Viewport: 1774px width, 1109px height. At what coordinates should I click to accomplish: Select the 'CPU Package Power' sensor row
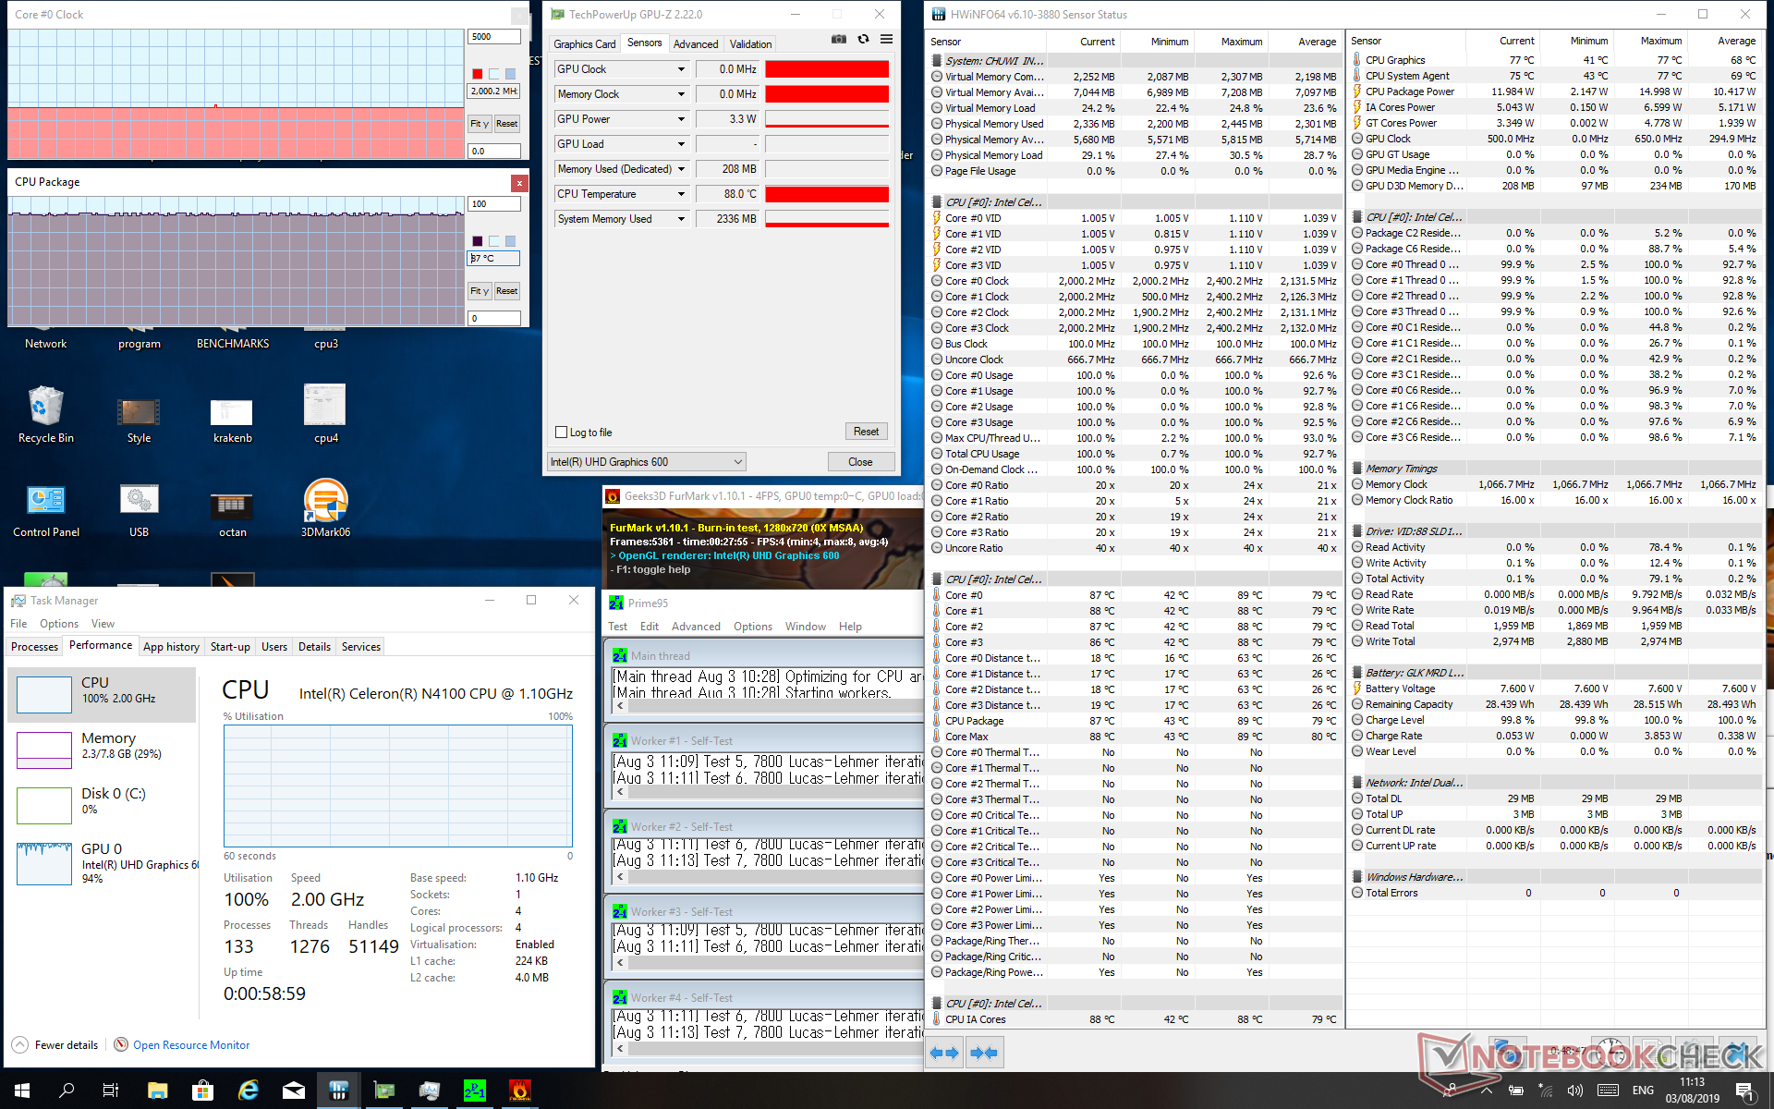[x=1554, y=91]
